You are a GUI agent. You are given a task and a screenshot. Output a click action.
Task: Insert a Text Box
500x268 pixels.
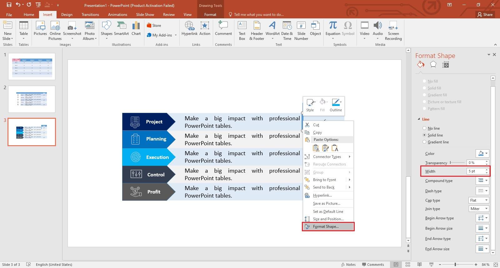pyautogui.click(x=242, y=31)
